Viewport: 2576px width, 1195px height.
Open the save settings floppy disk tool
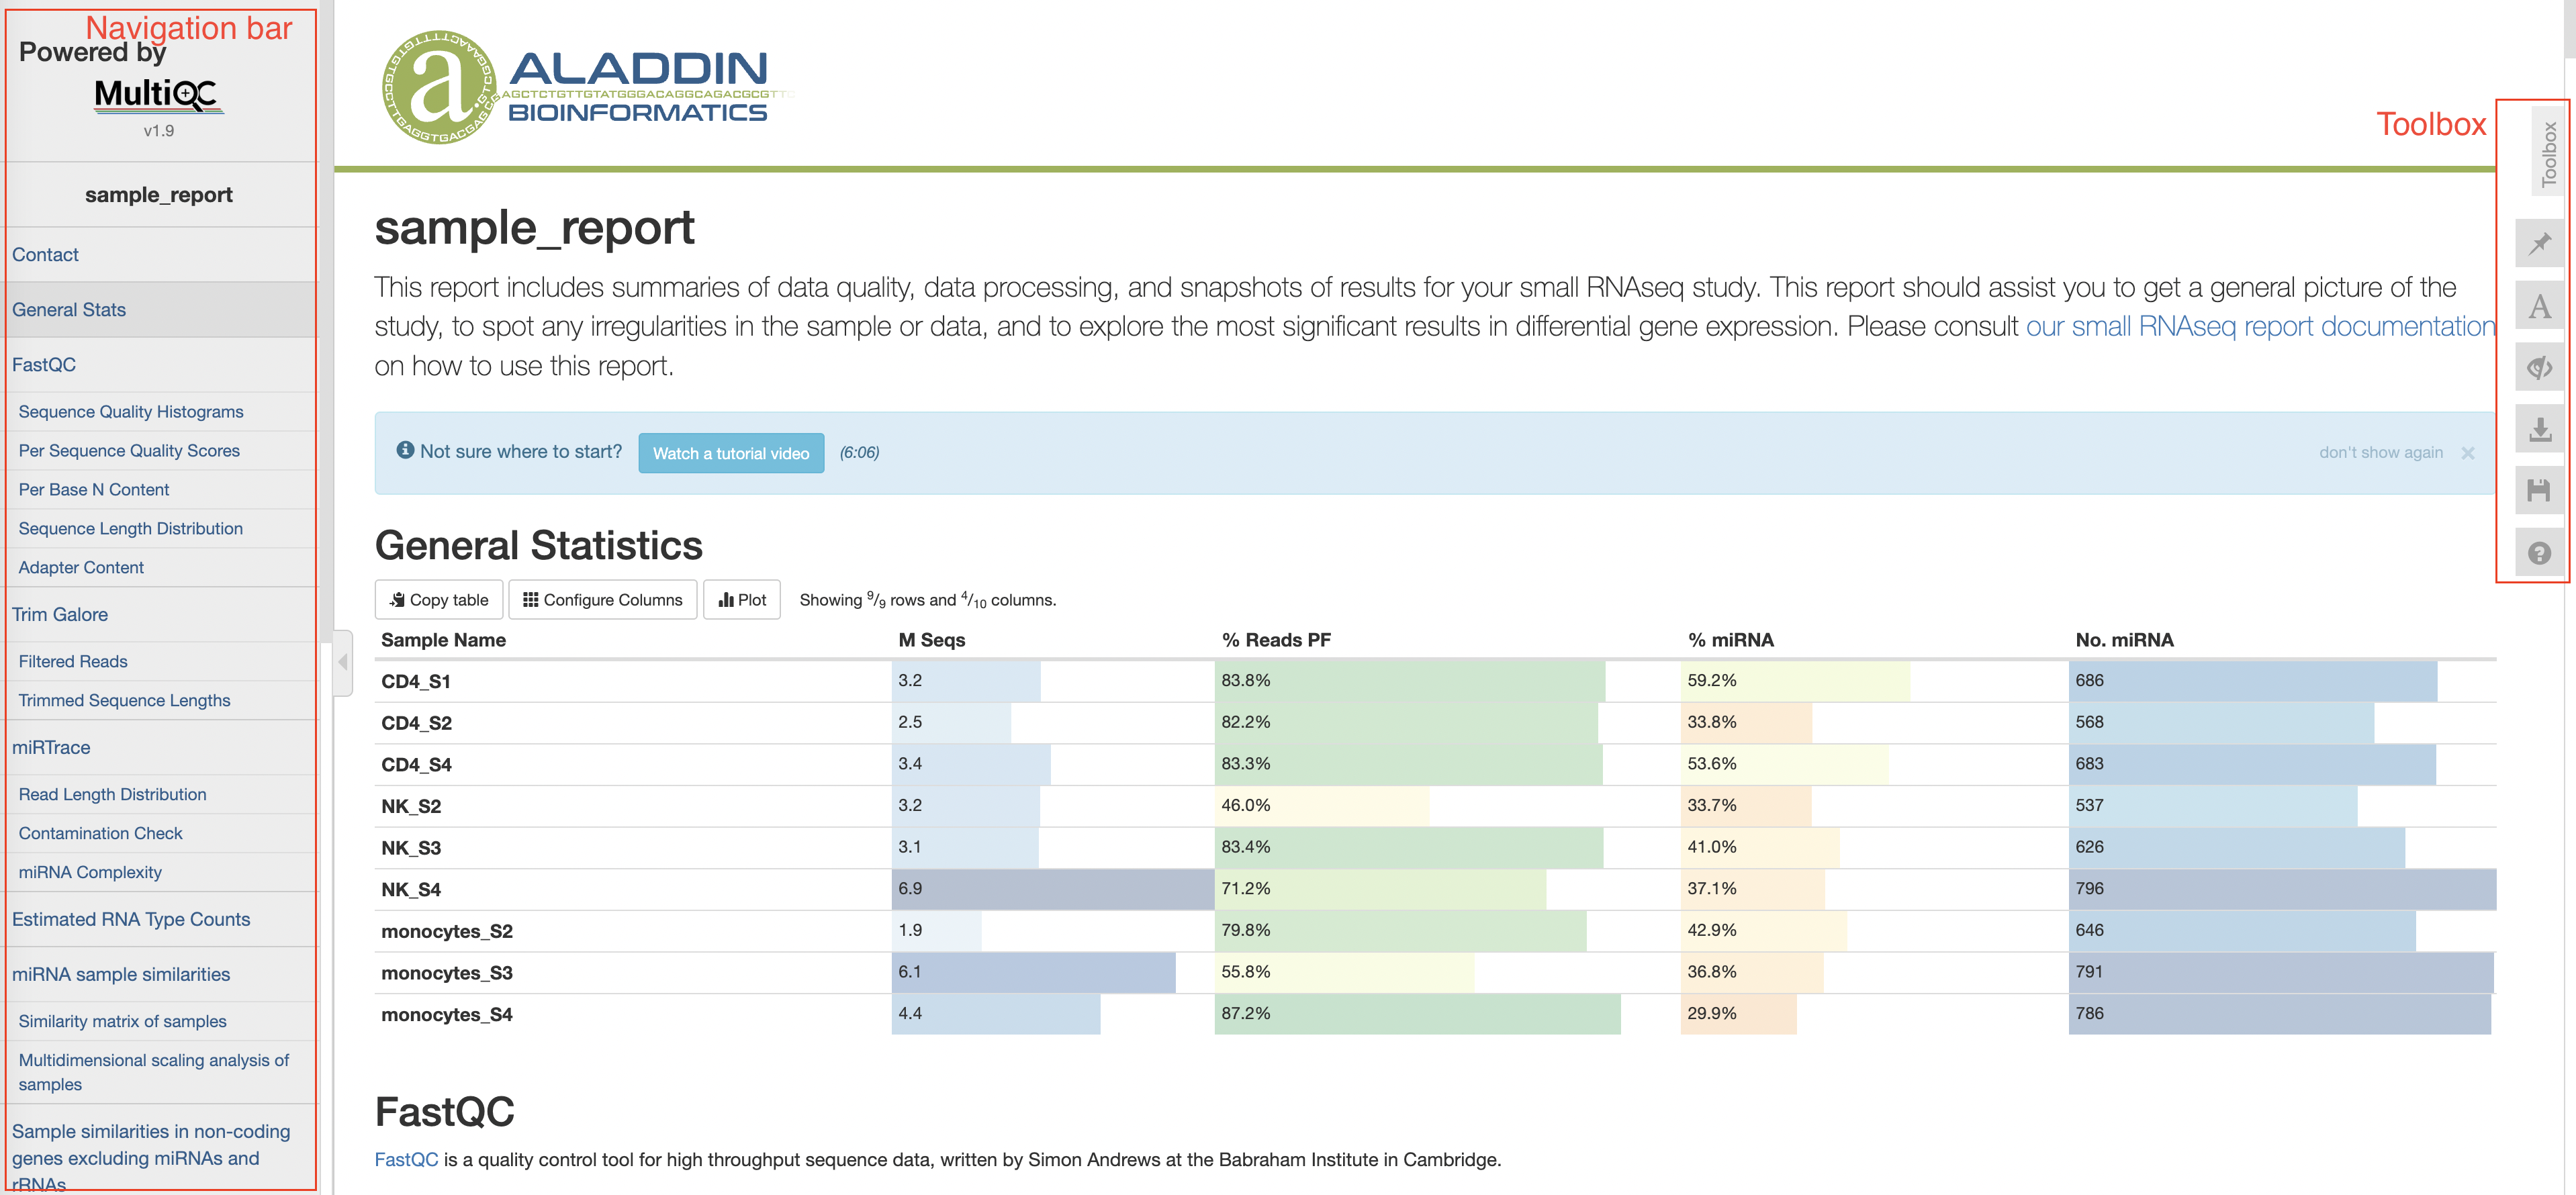[2539, 491]
